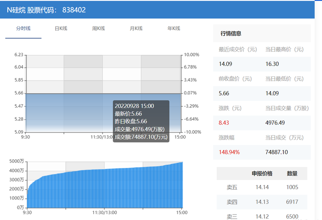322x220 pixels.
Task: Select the 卖四 price 14.13
Action: (262, 202)
